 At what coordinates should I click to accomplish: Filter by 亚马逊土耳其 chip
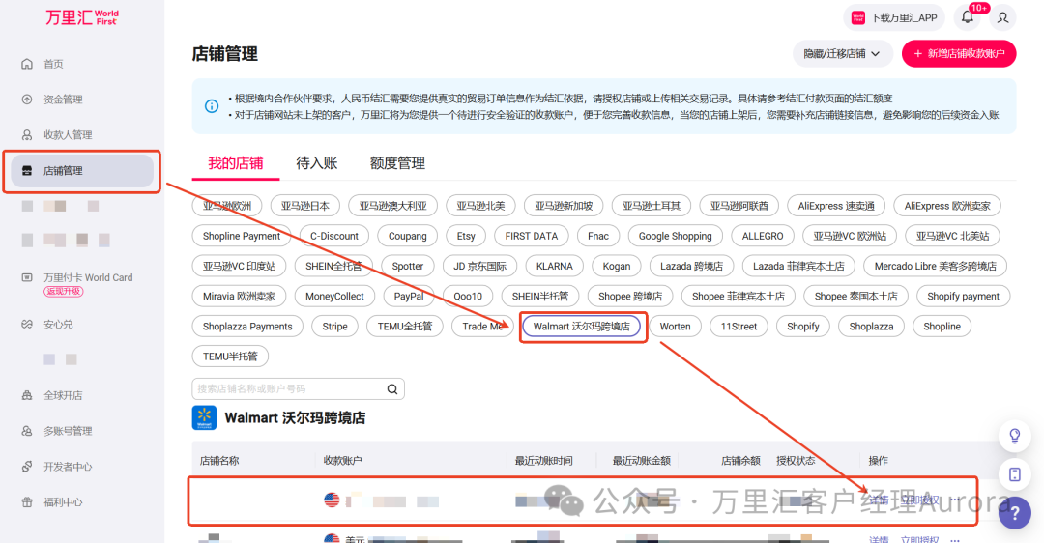point(652,206)
